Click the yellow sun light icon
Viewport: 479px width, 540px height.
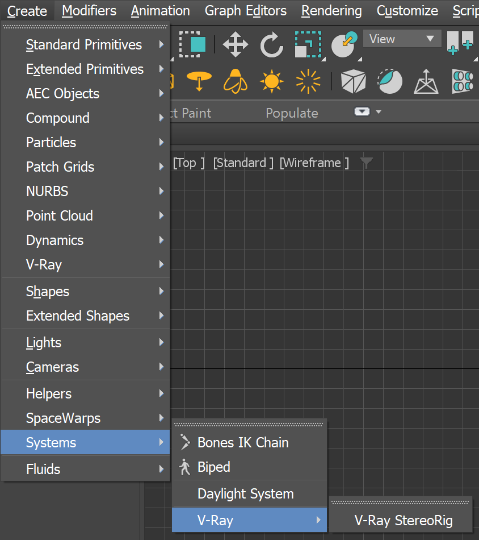coord(272,81)
